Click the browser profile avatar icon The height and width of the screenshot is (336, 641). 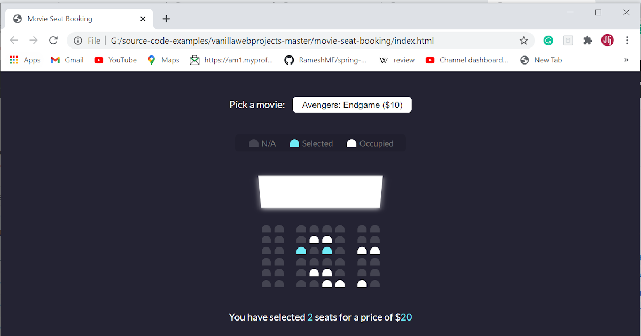pos(607,40)
